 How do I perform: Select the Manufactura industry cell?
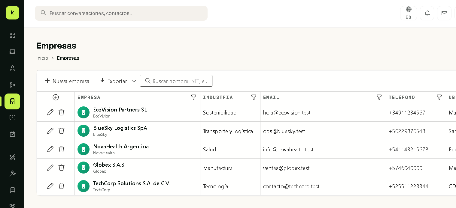(218, 168)
